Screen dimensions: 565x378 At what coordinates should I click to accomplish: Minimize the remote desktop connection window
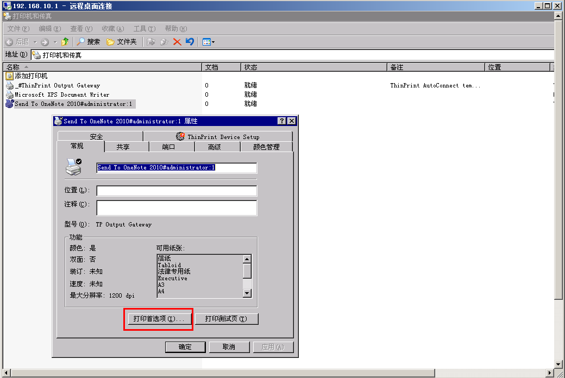click(x=539, y=6)
